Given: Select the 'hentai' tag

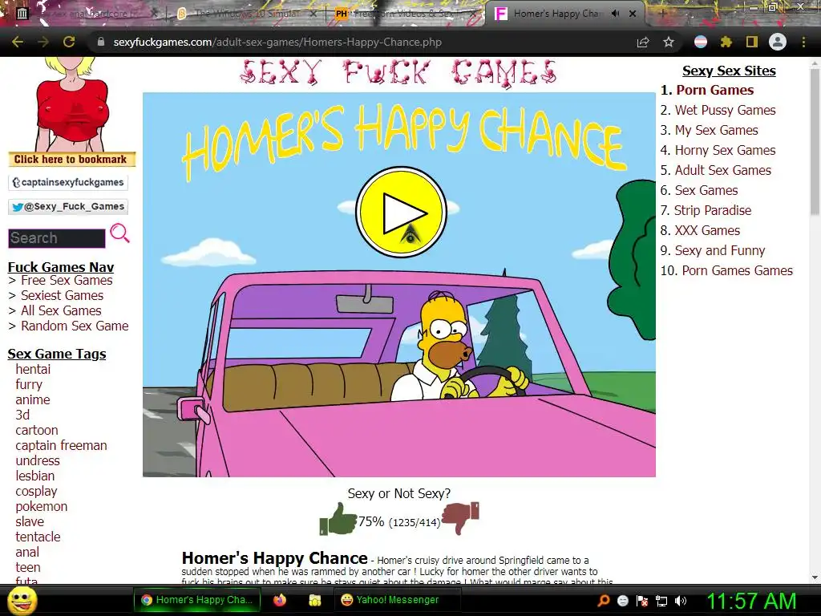Looking at the screenshot, I should click(33, 369).
